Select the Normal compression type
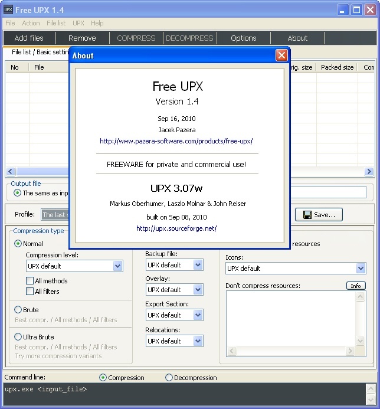This screenshot has width=380, height=409. [x=18, y=244]
